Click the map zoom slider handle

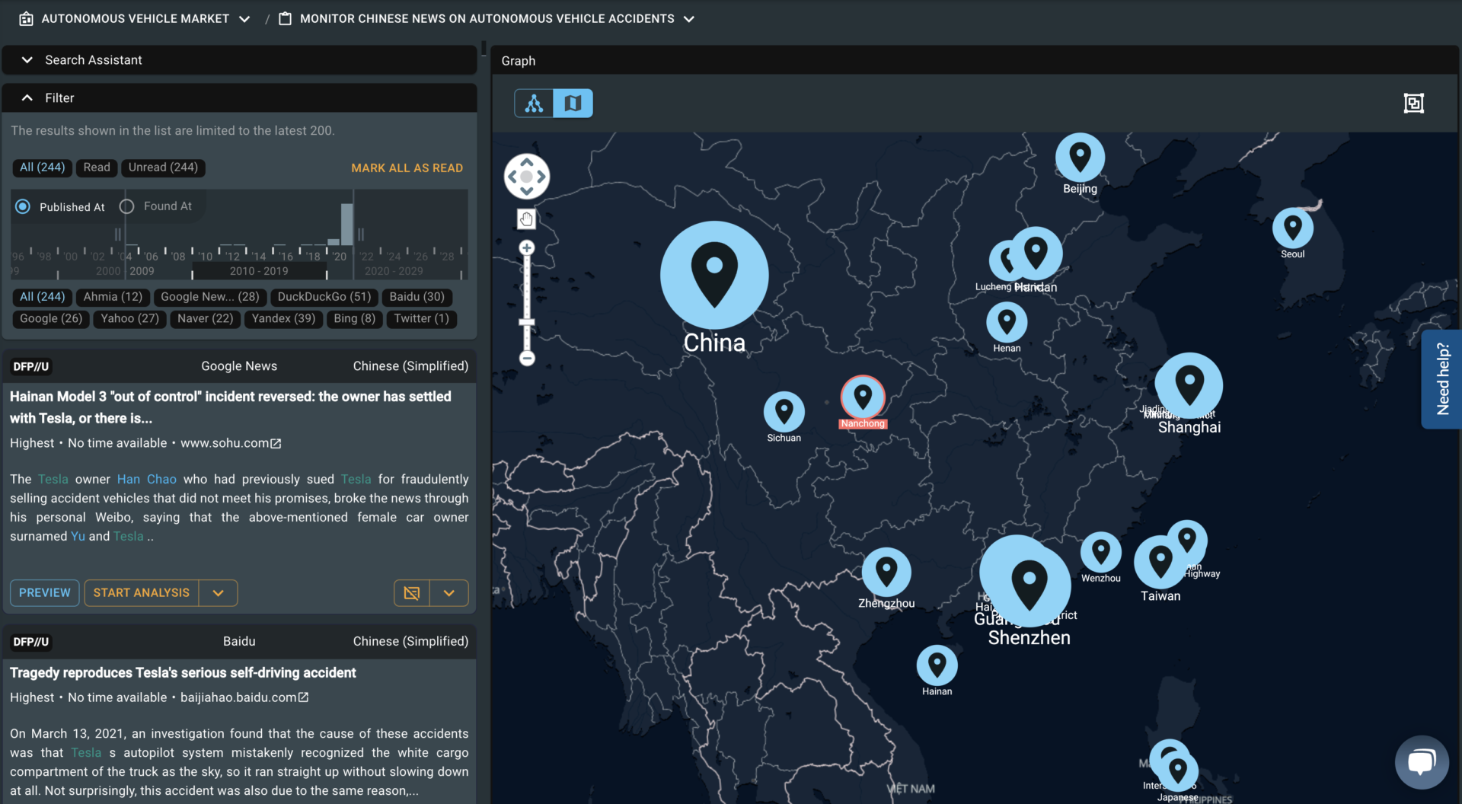click(527, 323)
